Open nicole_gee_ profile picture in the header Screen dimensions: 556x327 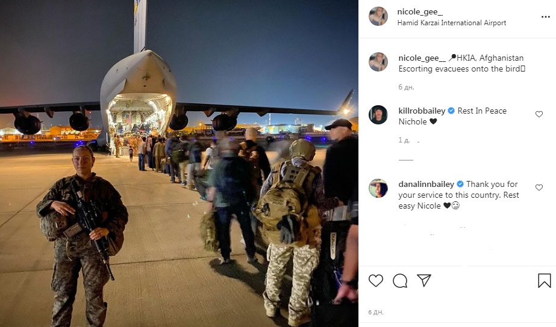coord(378,16)
